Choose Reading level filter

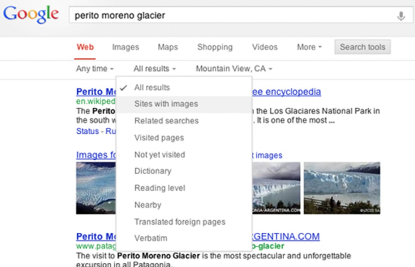[x=160, y=188]
